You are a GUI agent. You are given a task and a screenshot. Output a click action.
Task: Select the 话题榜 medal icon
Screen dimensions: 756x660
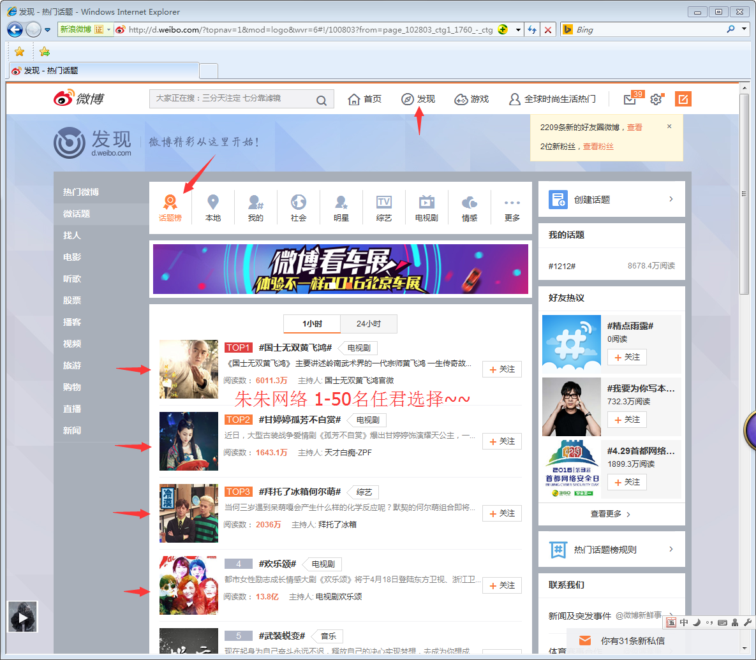point(170,202)
